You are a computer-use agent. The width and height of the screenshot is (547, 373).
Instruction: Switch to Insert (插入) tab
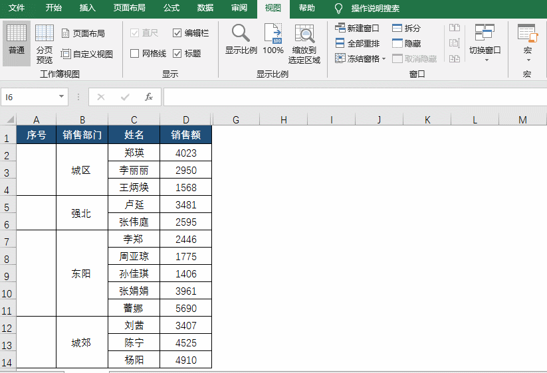click(87, 8)
